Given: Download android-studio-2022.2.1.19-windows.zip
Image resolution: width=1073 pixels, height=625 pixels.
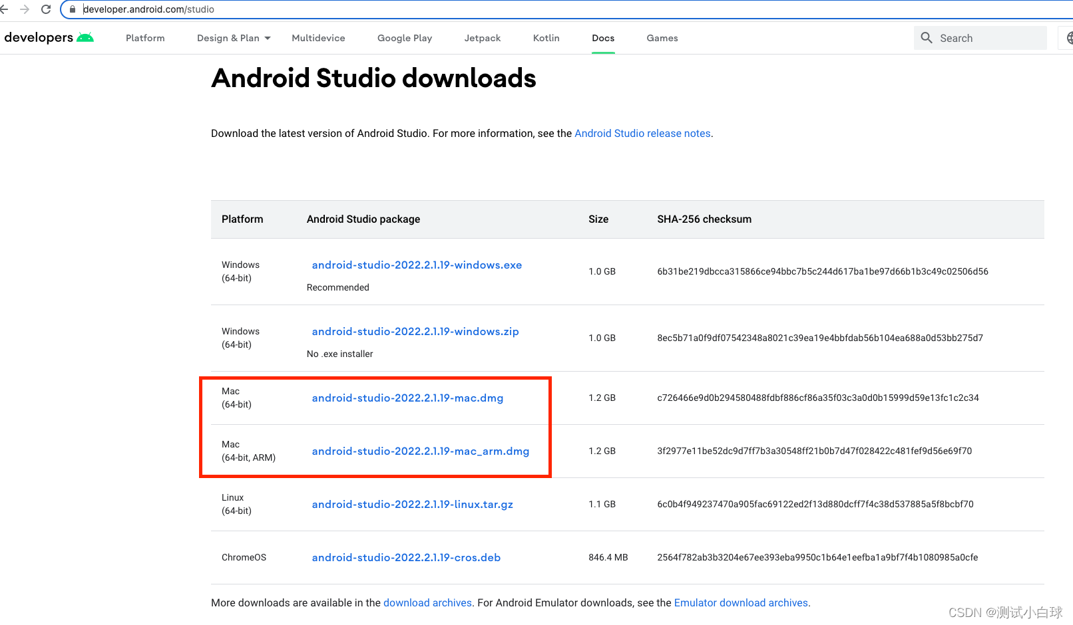Looking at the screenshot, I should [415, 331].
